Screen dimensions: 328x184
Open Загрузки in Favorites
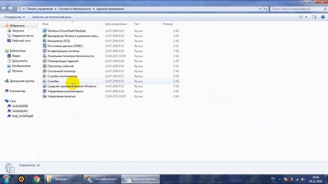click(x=18, y=31)
